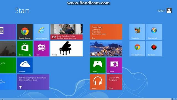Click the "Nicole Richie" trending line
The image size is (177, 100).
(x=96, y=32)
